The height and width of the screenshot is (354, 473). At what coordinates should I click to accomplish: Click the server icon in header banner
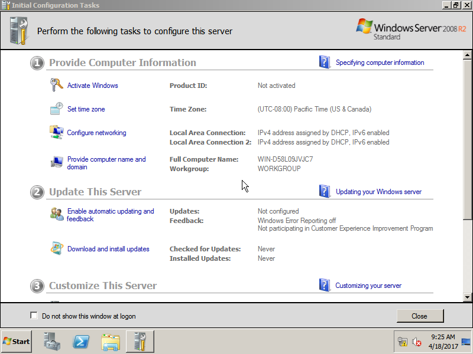point(19,31)
